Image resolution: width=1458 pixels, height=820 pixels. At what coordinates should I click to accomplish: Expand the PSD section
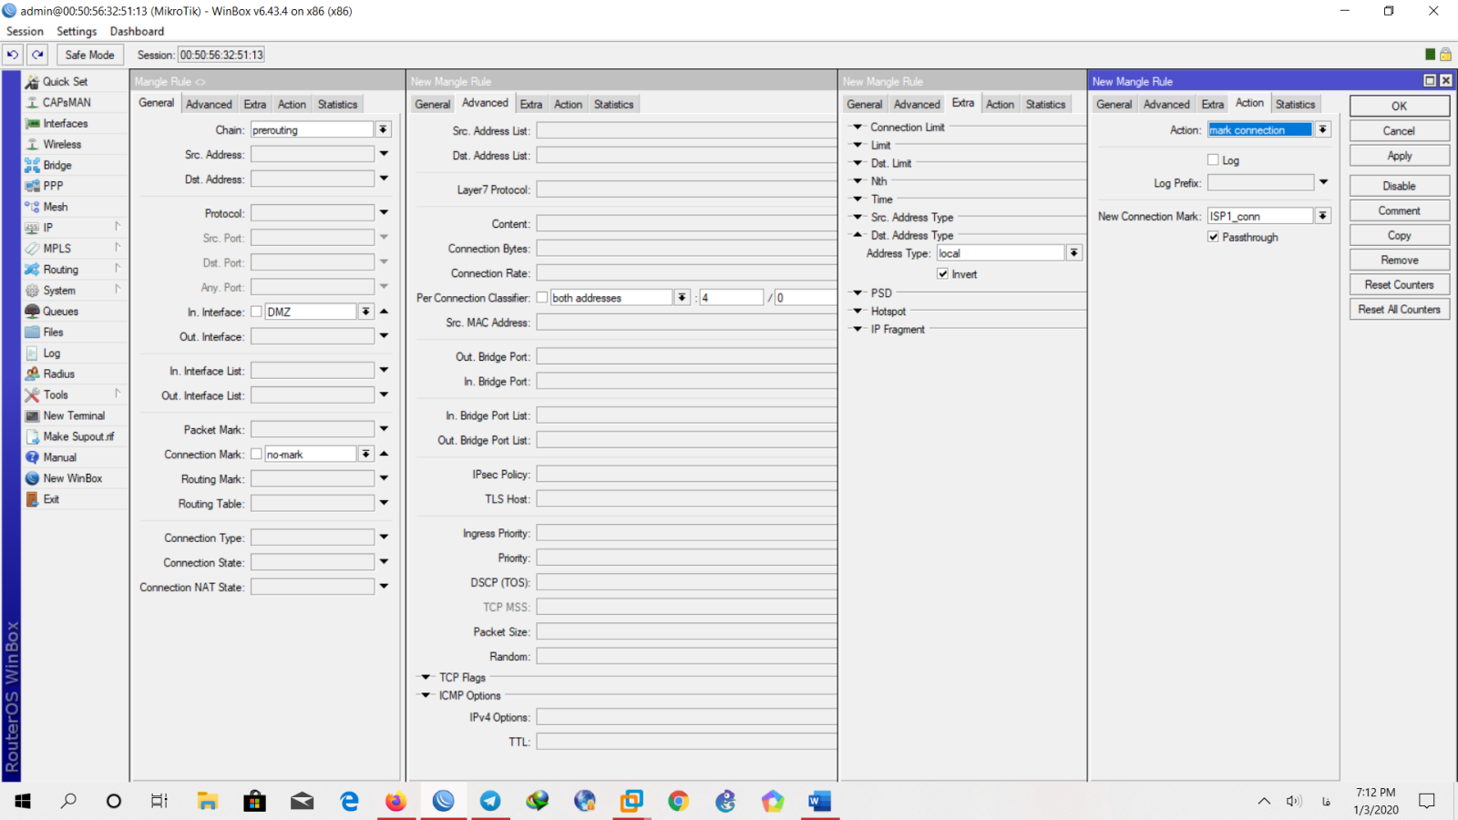pyautogui.click(x=857, y=292)
